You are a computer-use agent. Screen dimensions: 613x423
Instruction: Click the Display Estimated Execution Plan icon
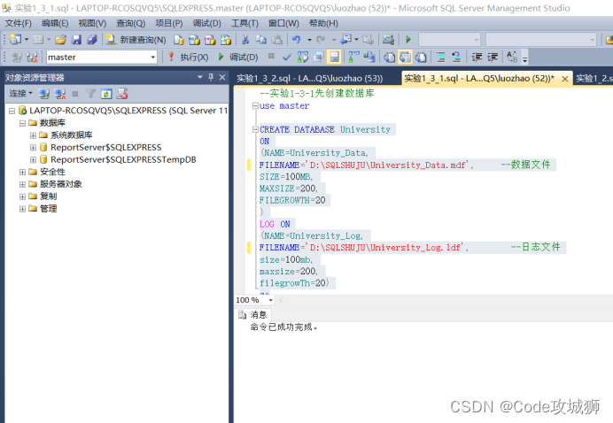(x=303, y=58)
